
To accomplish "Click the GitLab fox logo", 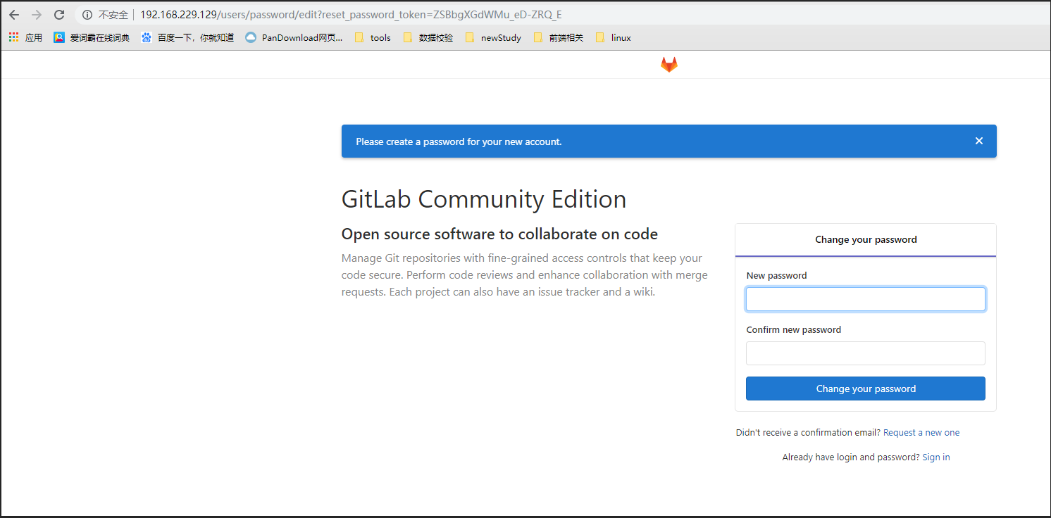I will [x=668, y=65].
